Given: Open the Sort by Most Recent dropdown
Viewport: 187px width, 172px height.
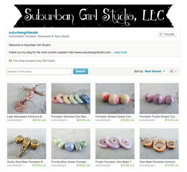Looking at the screenshot, I should click(155, 71).
